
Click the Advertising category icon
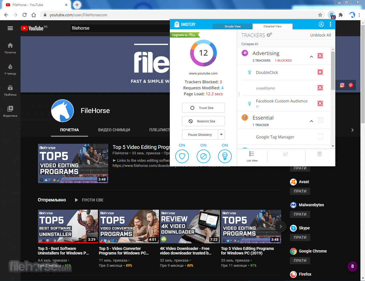[x=245, y=53]
